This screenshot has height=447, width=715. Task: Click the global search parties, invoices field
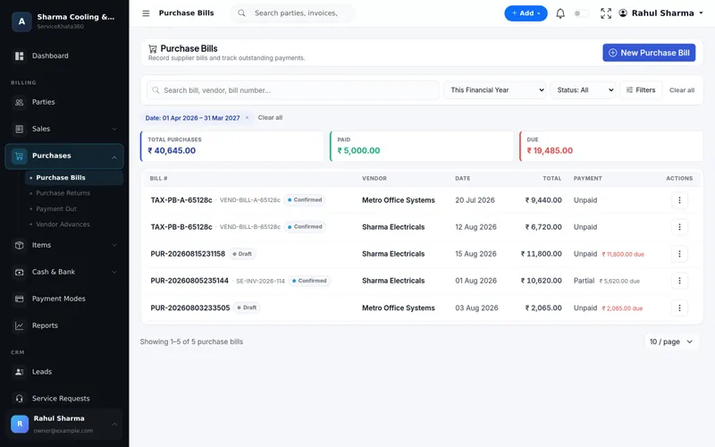293,13
